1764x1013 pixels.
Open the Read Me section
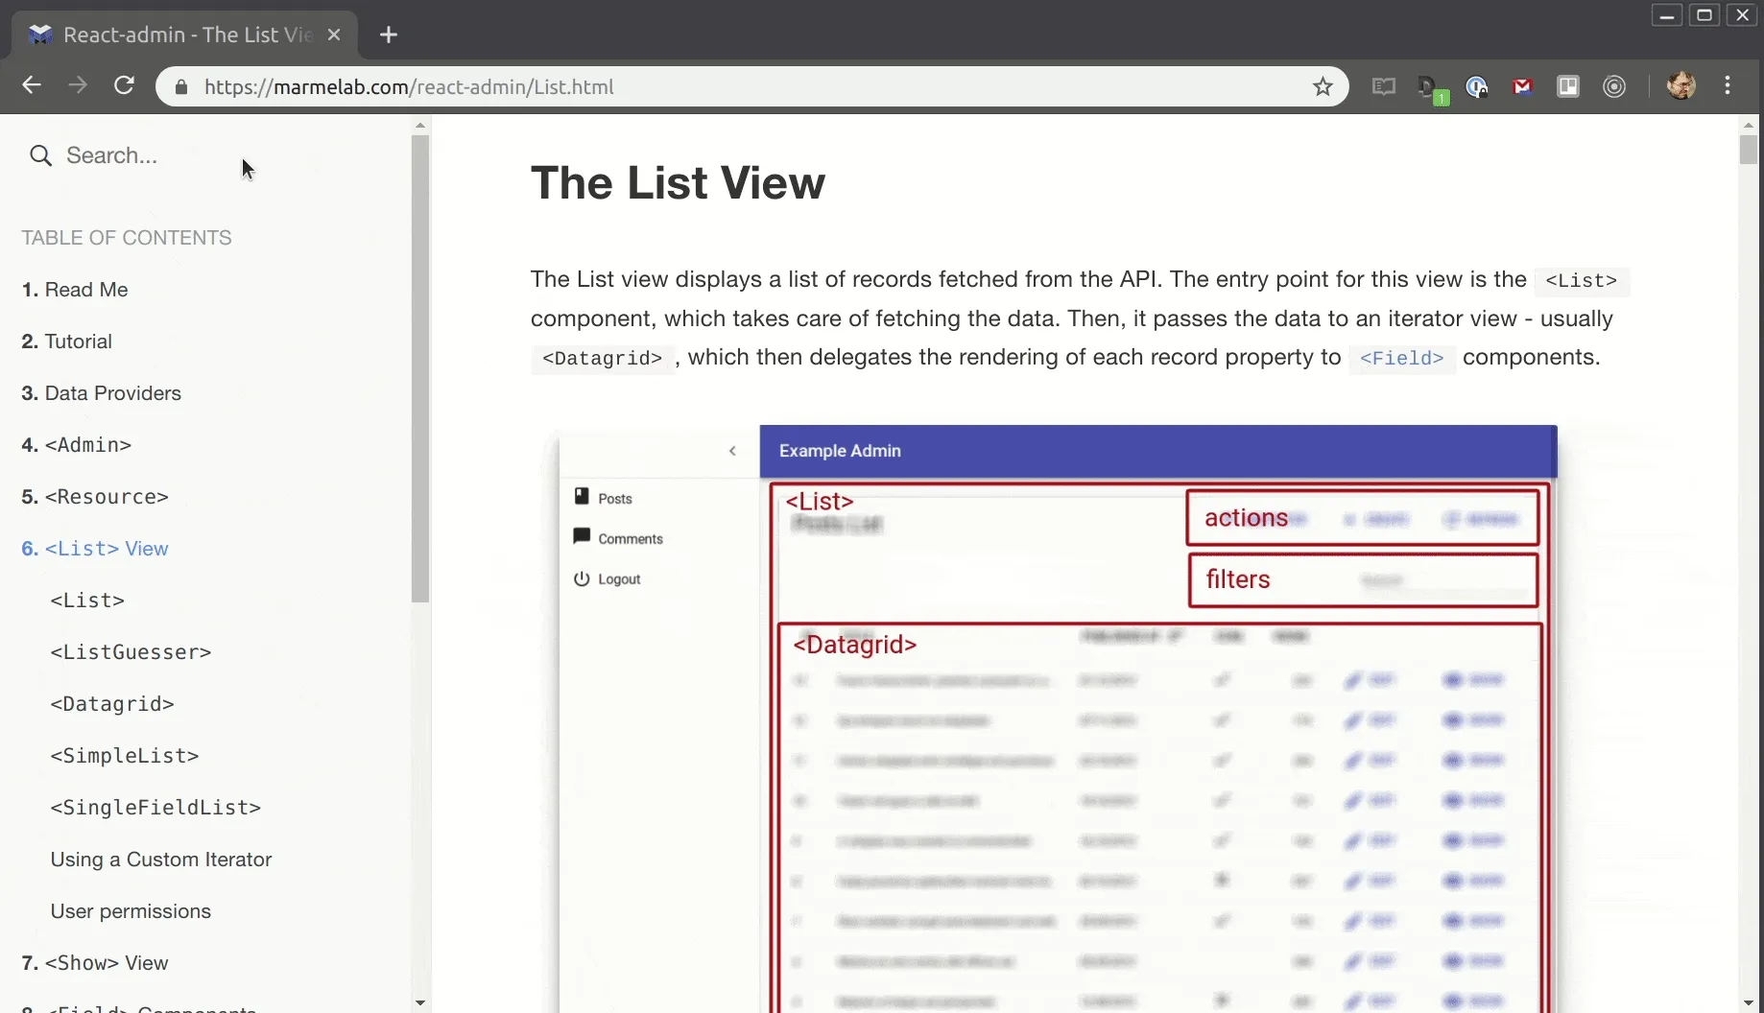point(88,290)
